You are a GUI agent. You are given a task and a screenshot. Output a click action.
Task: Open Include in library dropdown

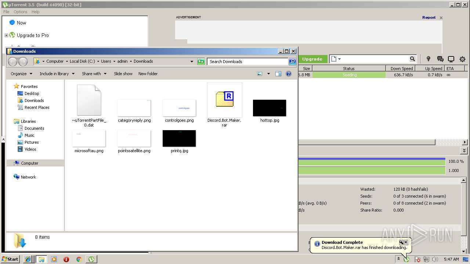click(x=57, y=74)
